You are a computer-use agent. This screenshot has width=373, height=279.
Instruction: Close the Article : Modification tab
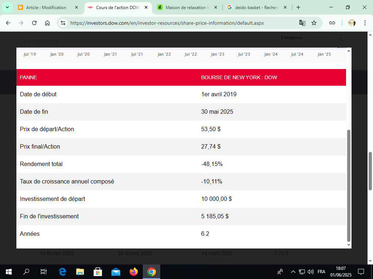tap(76, 7)
